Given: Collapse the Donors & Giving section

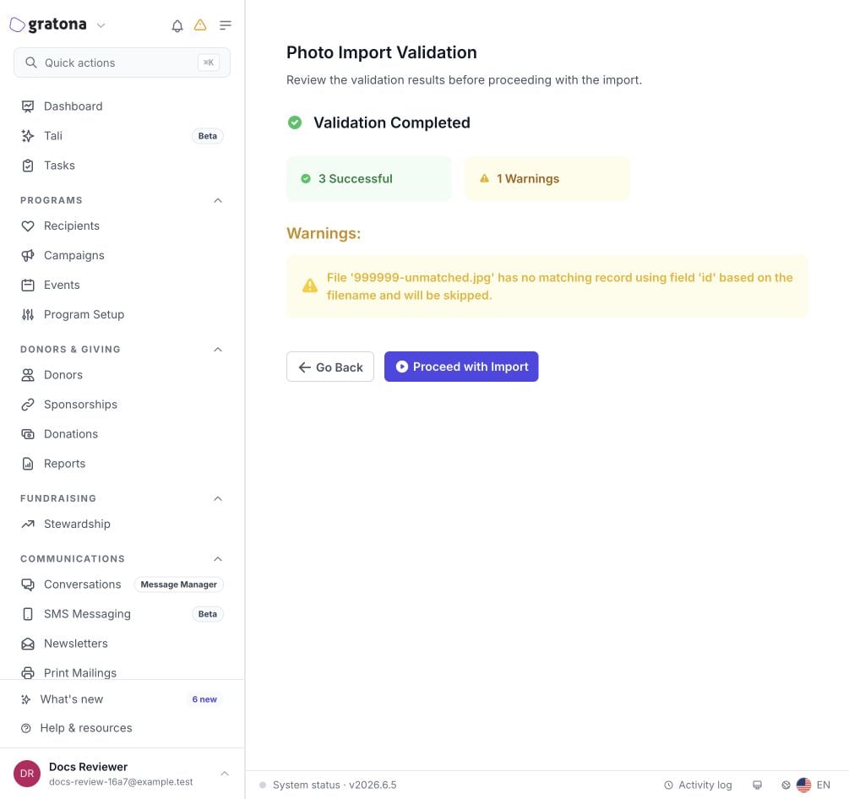Looking at the screenshot, I should pyautogui.click(x=218, y=349).
